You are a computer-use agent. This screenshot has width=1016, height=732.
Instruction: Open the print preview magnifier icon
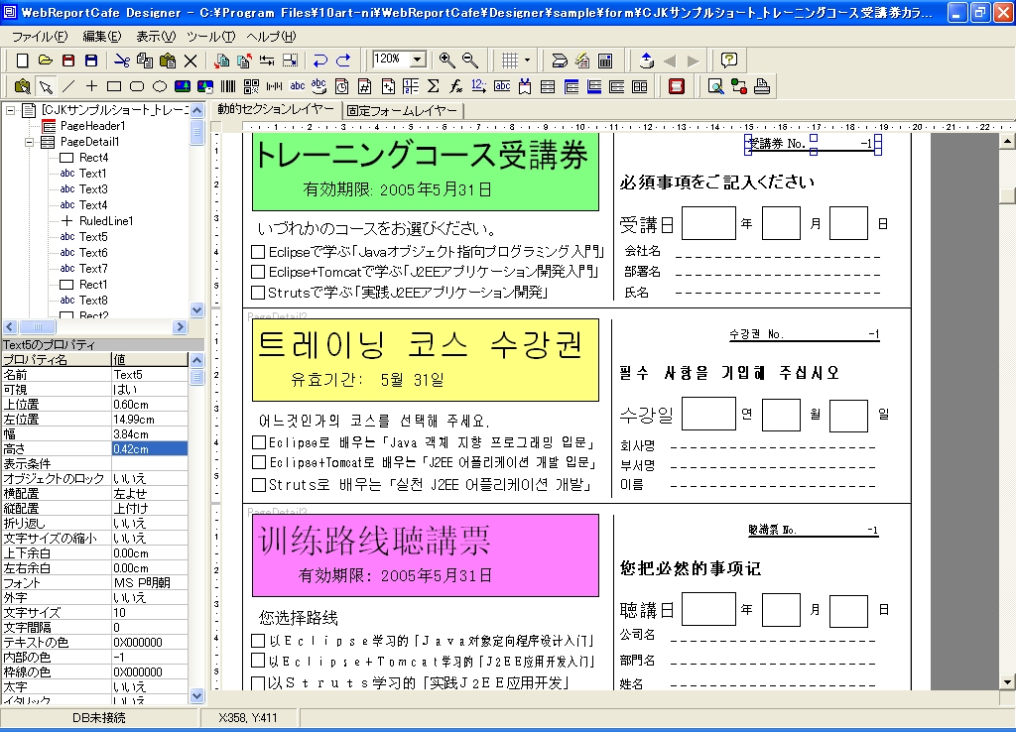pyautogui.click(x=715, y=86)
